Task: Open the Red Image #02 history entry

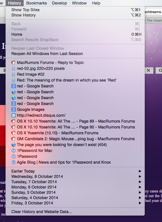Action: [x=75, y=74]
